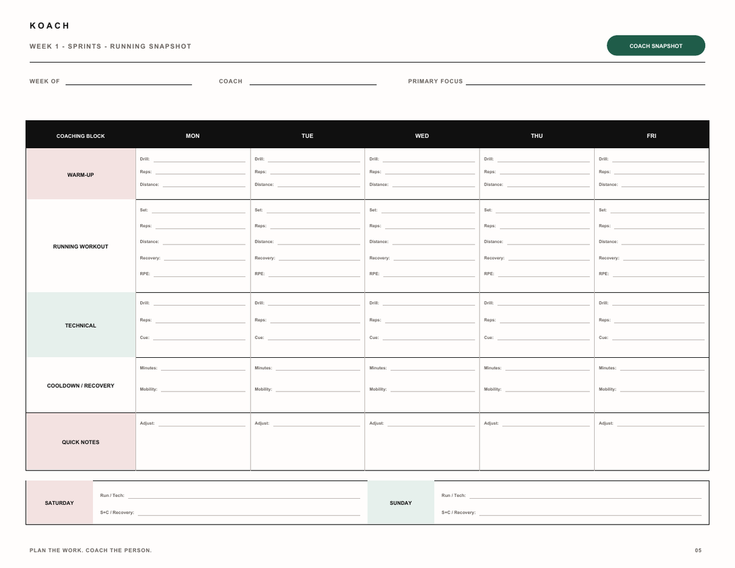This screenshot has height=568, width=735.
Task: Click Tuesday technical Reps field
Action: (x=315, y=320)
